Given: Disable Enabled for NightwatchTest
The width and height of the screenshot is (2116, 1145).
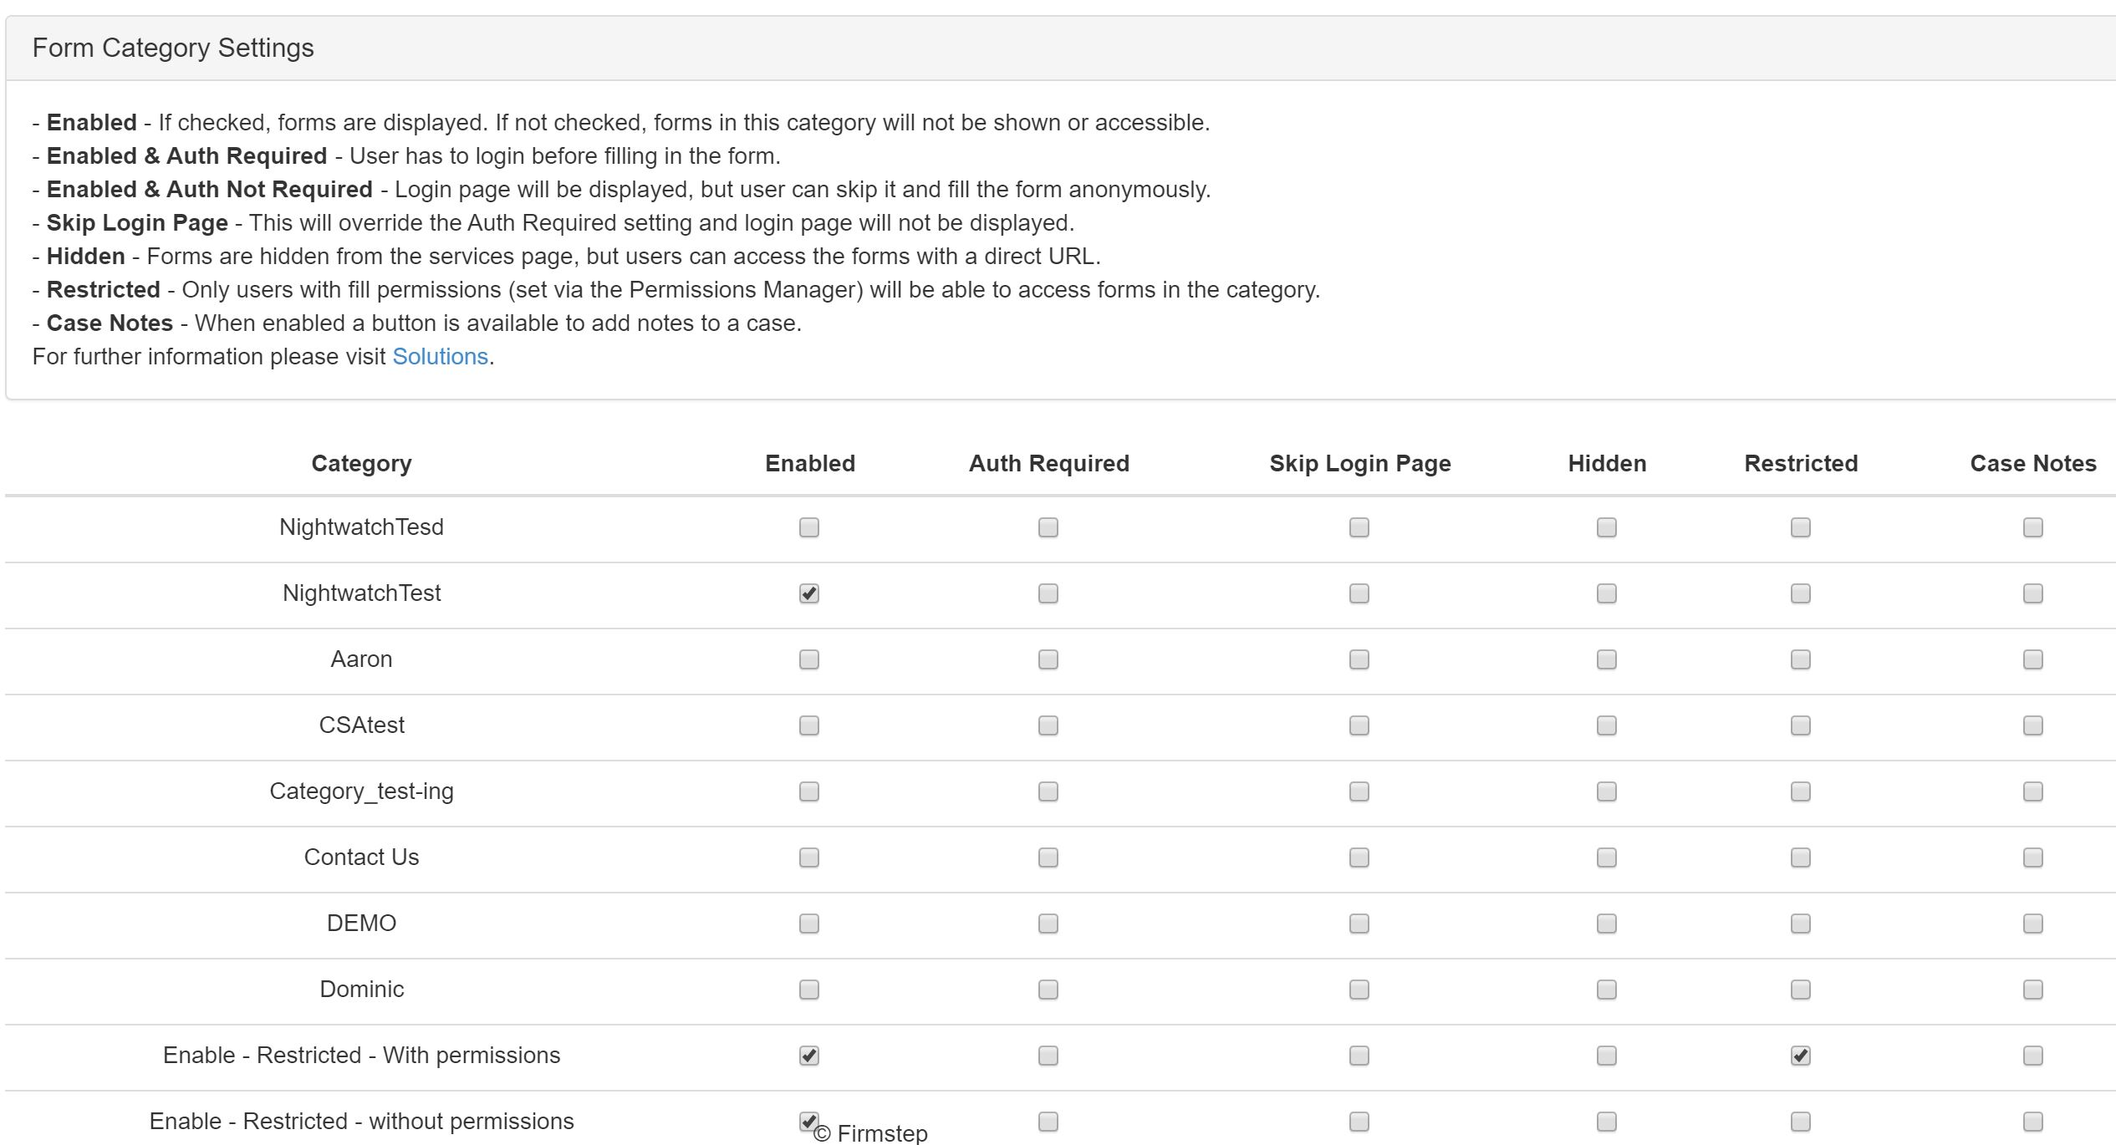Looking at the screenshot, I should coord(808,593).
